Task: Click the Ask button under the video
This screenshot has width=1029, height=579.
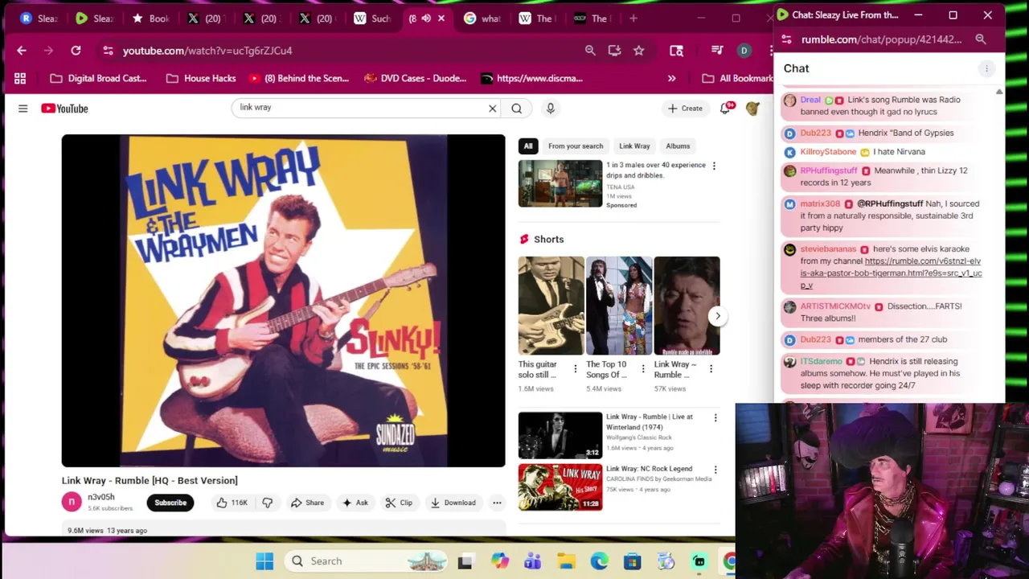Action: tap(355, 503)
